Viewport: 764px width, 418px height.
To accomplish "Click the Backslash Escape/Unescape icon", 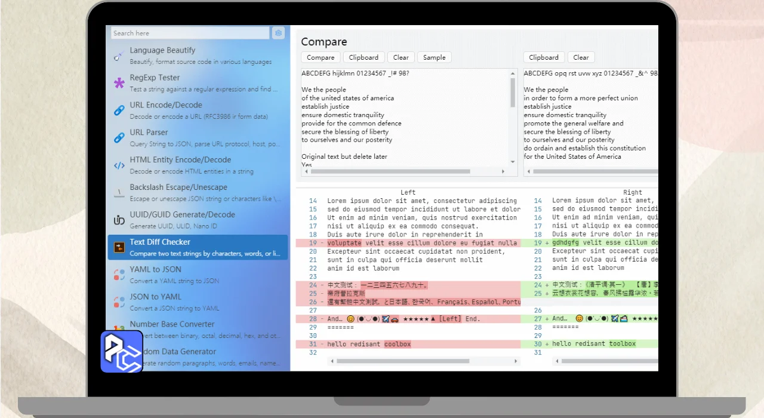I will coord(119,193).
